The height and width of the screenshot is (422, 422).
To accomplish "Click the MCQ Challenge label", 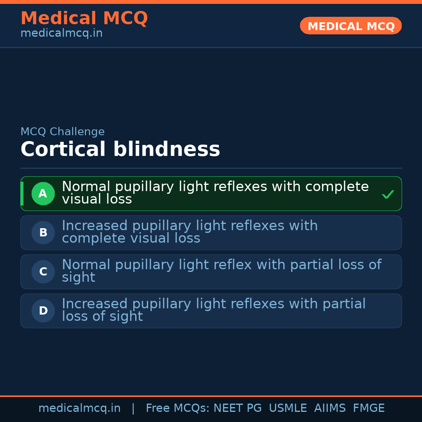I will click(63, 132).
